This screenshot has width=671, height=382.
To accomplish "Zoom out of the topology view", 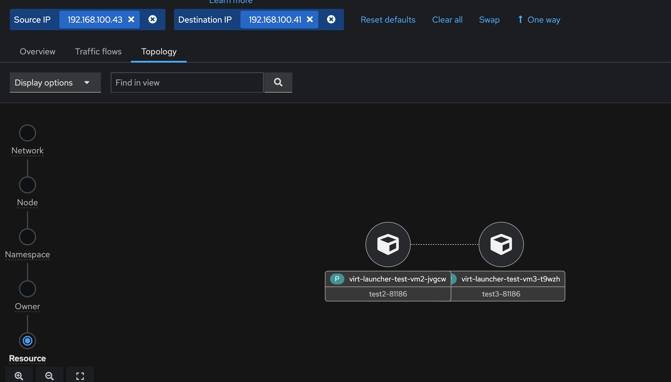I will (49, 376).
